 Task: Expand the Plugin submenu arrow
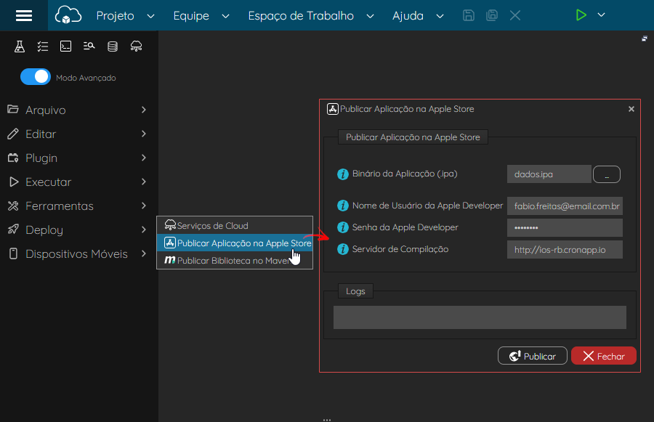[144, 158]
